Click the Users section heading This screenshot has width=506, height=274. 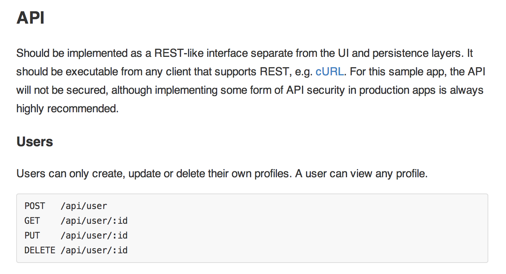35,142
